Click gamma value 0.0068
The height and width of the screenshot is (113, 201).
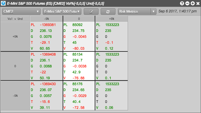click(x=46, y=66)
